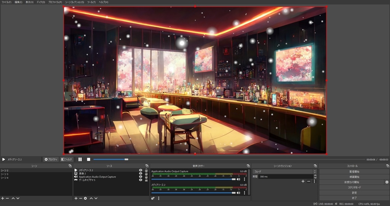Image resolution: width=390 pixels, height=206 pixels.
Task: Open メディアソース 2 mixer options menu
Action: point(245,193)
